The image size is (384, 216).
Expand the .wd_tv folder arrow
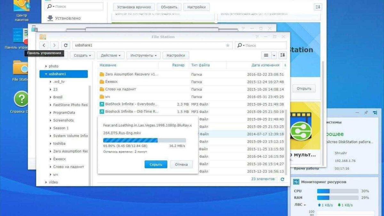[x=51, y=82]
